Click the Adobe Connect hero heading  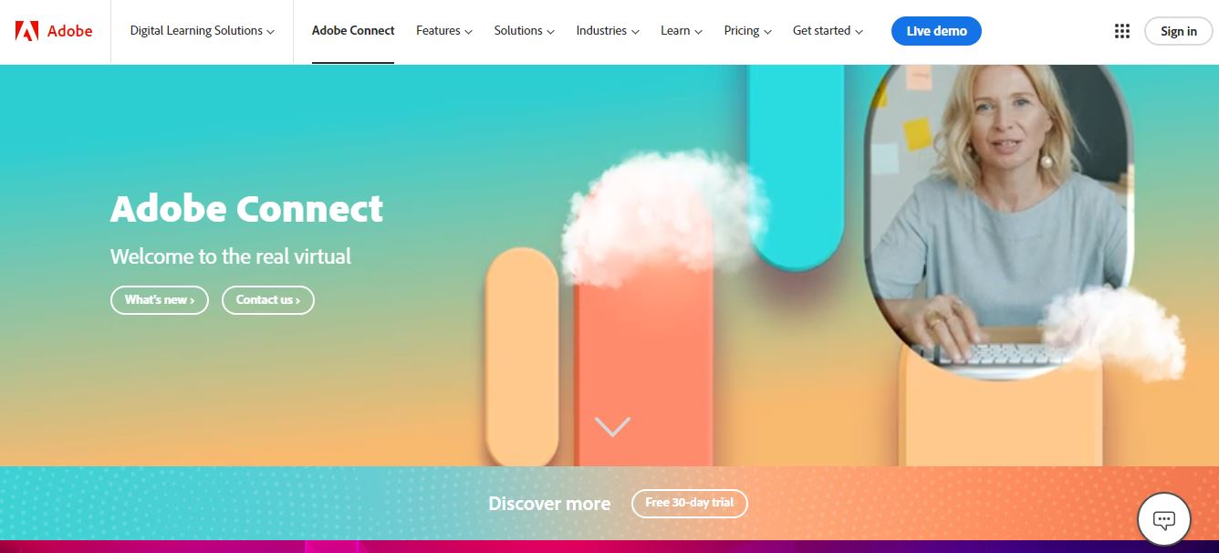(246, 209)
